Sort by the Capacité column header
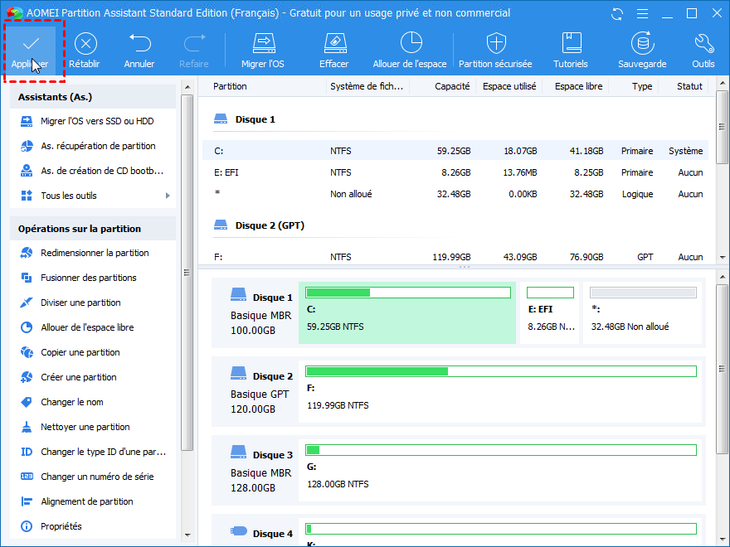 (452, 86)
